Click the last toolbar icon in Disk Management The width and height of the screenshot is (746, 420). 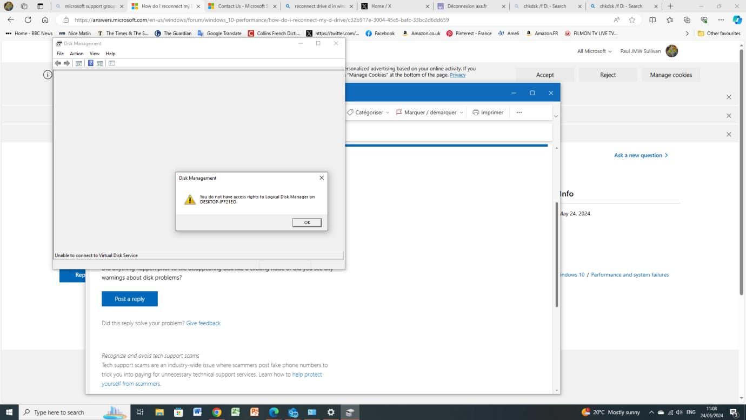click(x=112, y=63)
